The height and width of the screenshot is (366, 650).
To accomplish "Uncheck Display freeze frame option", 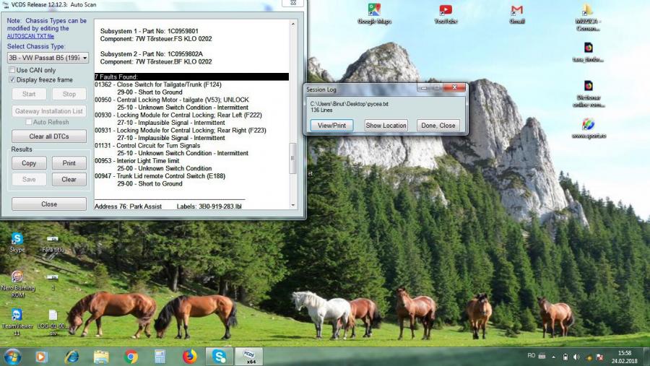I will [12, 79].
